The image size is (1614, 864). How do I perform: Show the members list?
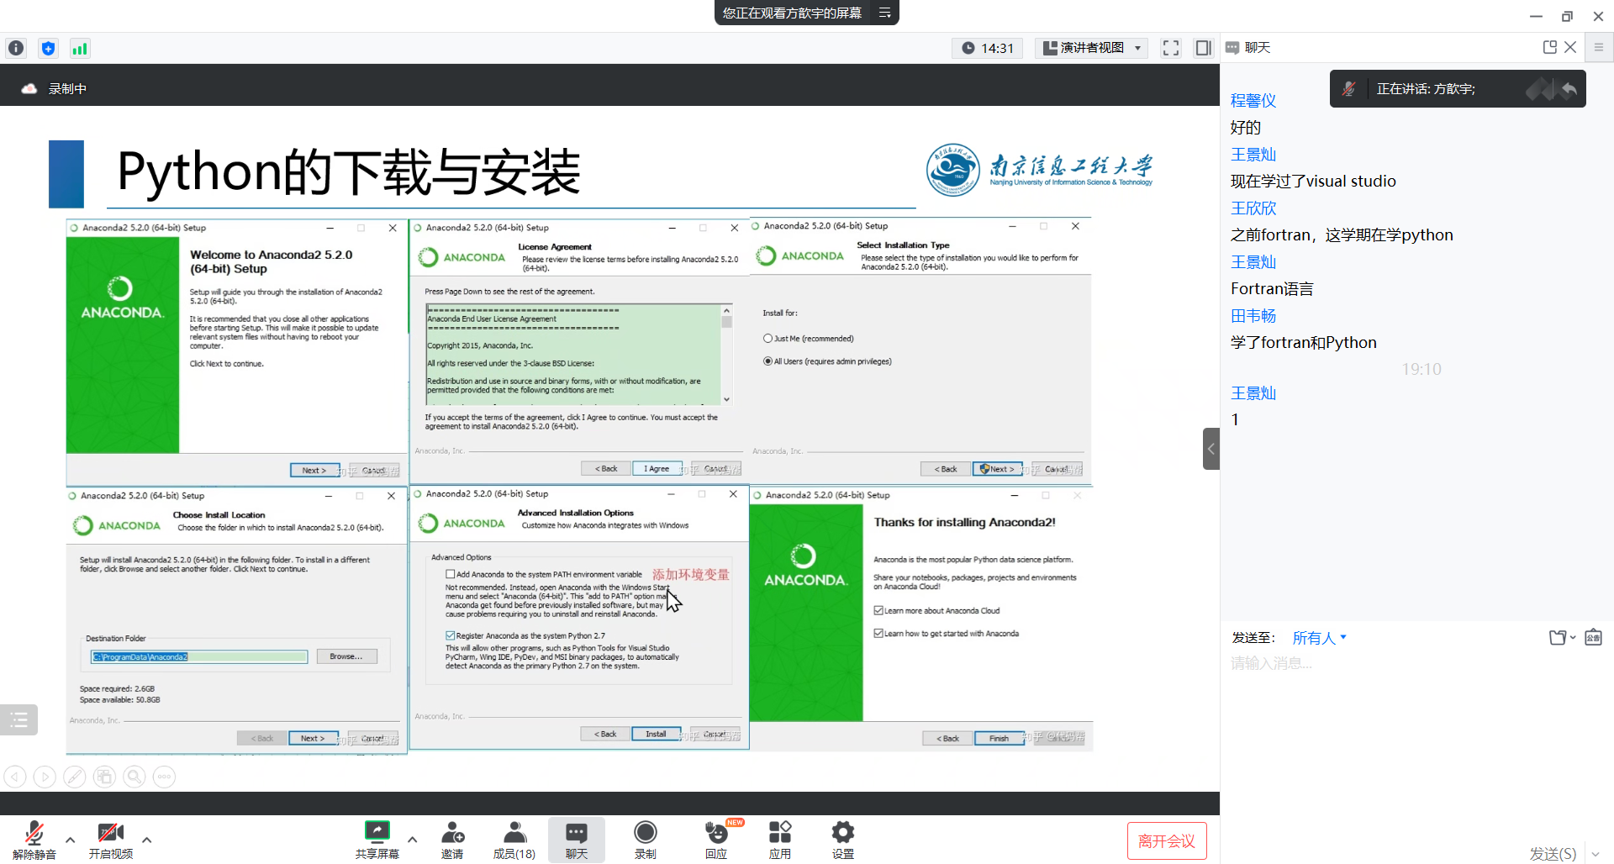pyautogui.click(x=514, y=839)
